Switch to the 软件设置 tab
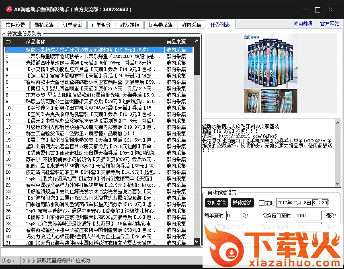The height and width of the screenshot is (269, 344). click(16, 25)
